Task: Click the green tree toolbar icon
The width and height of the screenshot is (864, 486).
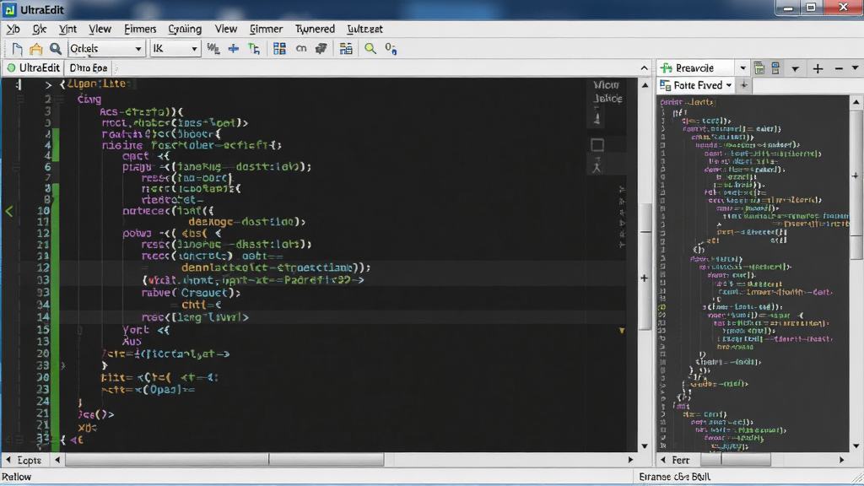Action: (254, 49)
